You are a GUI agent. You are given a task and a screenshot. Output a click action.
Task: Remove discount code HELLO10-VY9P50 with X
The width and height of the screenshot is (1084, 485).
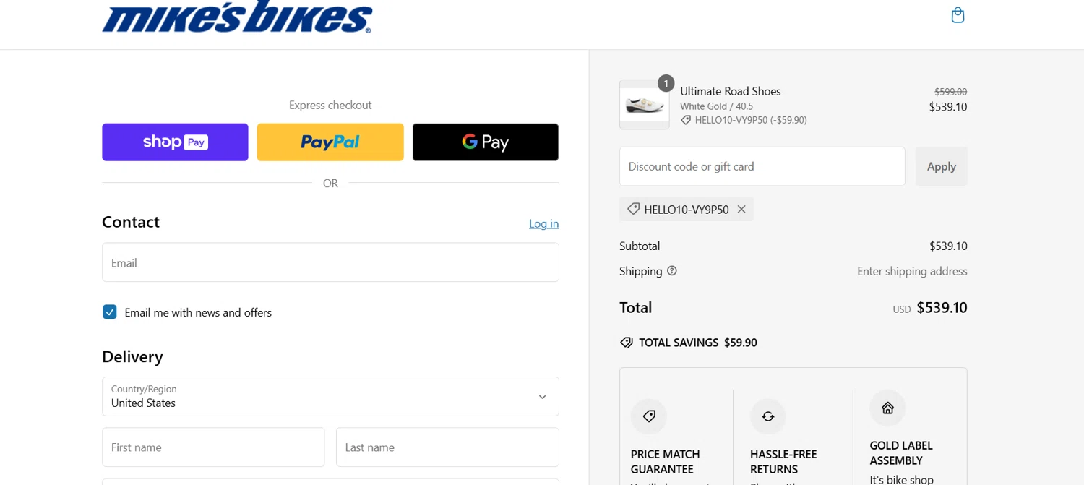click(741, 209)
